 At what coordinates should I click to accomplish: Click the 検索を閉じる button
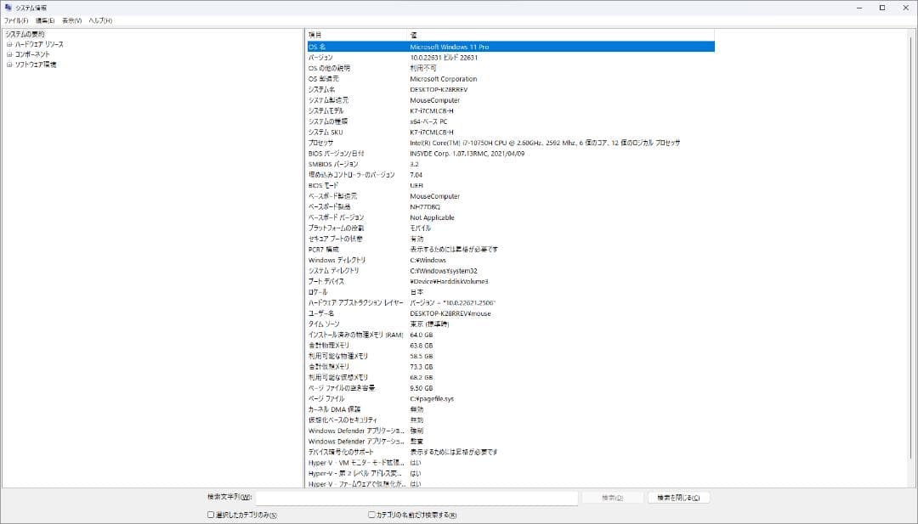(678, 498)
